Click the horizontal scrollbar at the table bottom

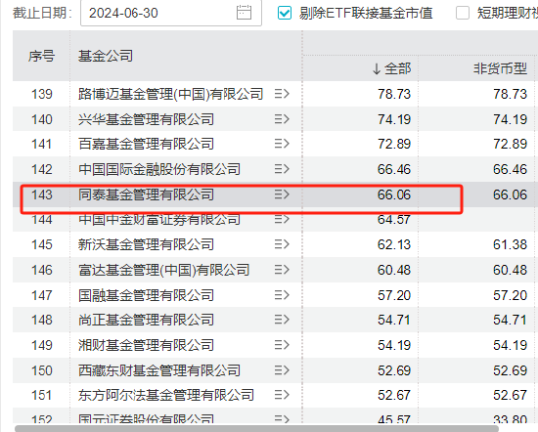click(256, 428)
